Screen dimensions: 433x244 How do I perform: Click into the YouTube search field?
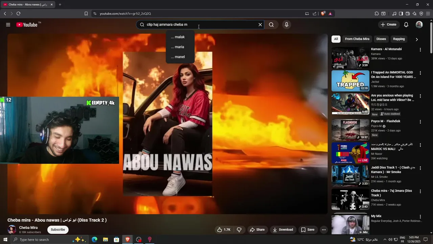(200, 25)
